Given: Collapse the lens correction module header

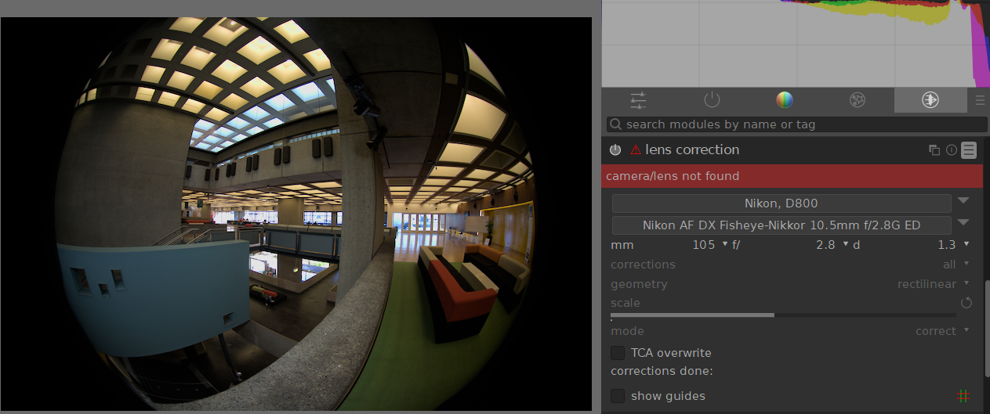Looking at the screenshot, I should tap(692, 149).
